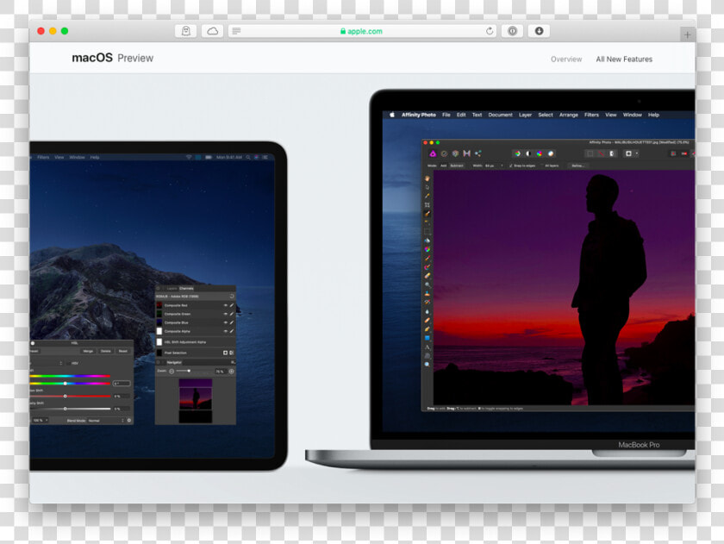Click the Refine... button
Viewport: 724px width, 544px height.
click(577, 166)
